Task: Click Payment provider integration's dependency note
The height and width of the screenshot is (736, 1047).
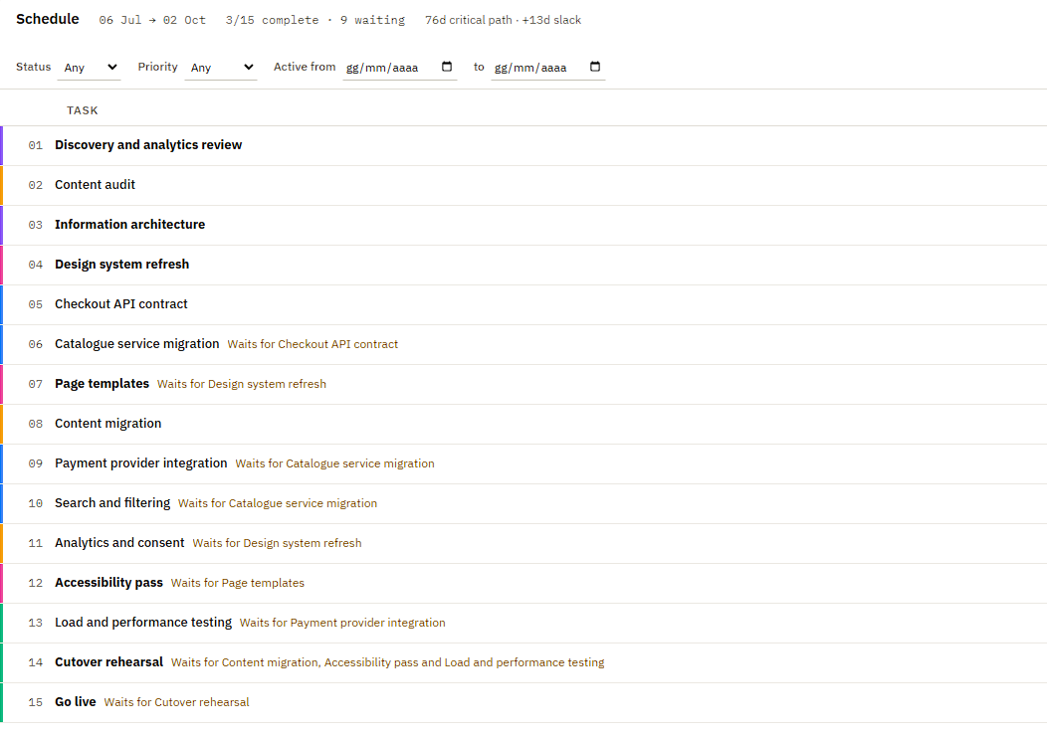Action: coord(334,463)
